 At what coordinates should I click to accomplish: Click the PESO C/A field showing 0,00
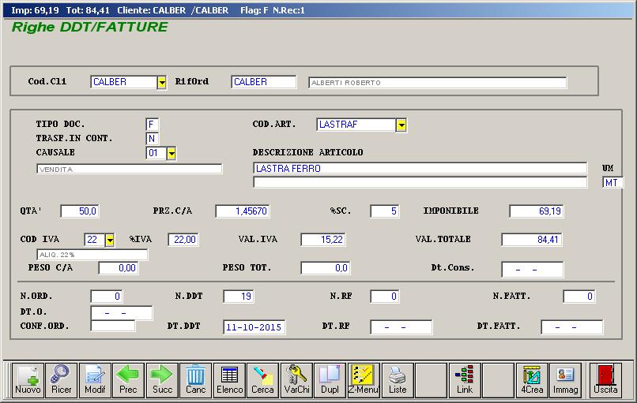119,268
